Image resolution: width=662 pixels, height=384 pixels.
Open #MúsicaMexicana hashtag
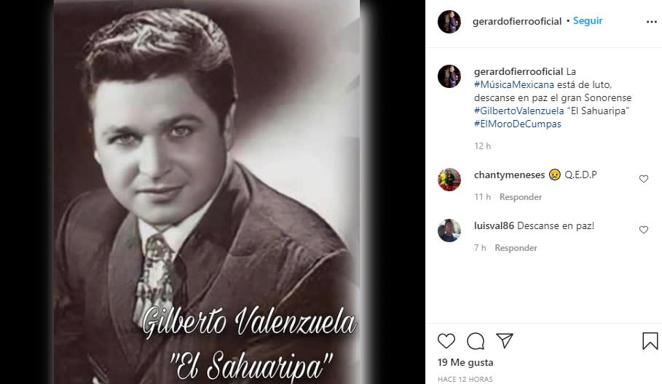(x=514, y=84)
